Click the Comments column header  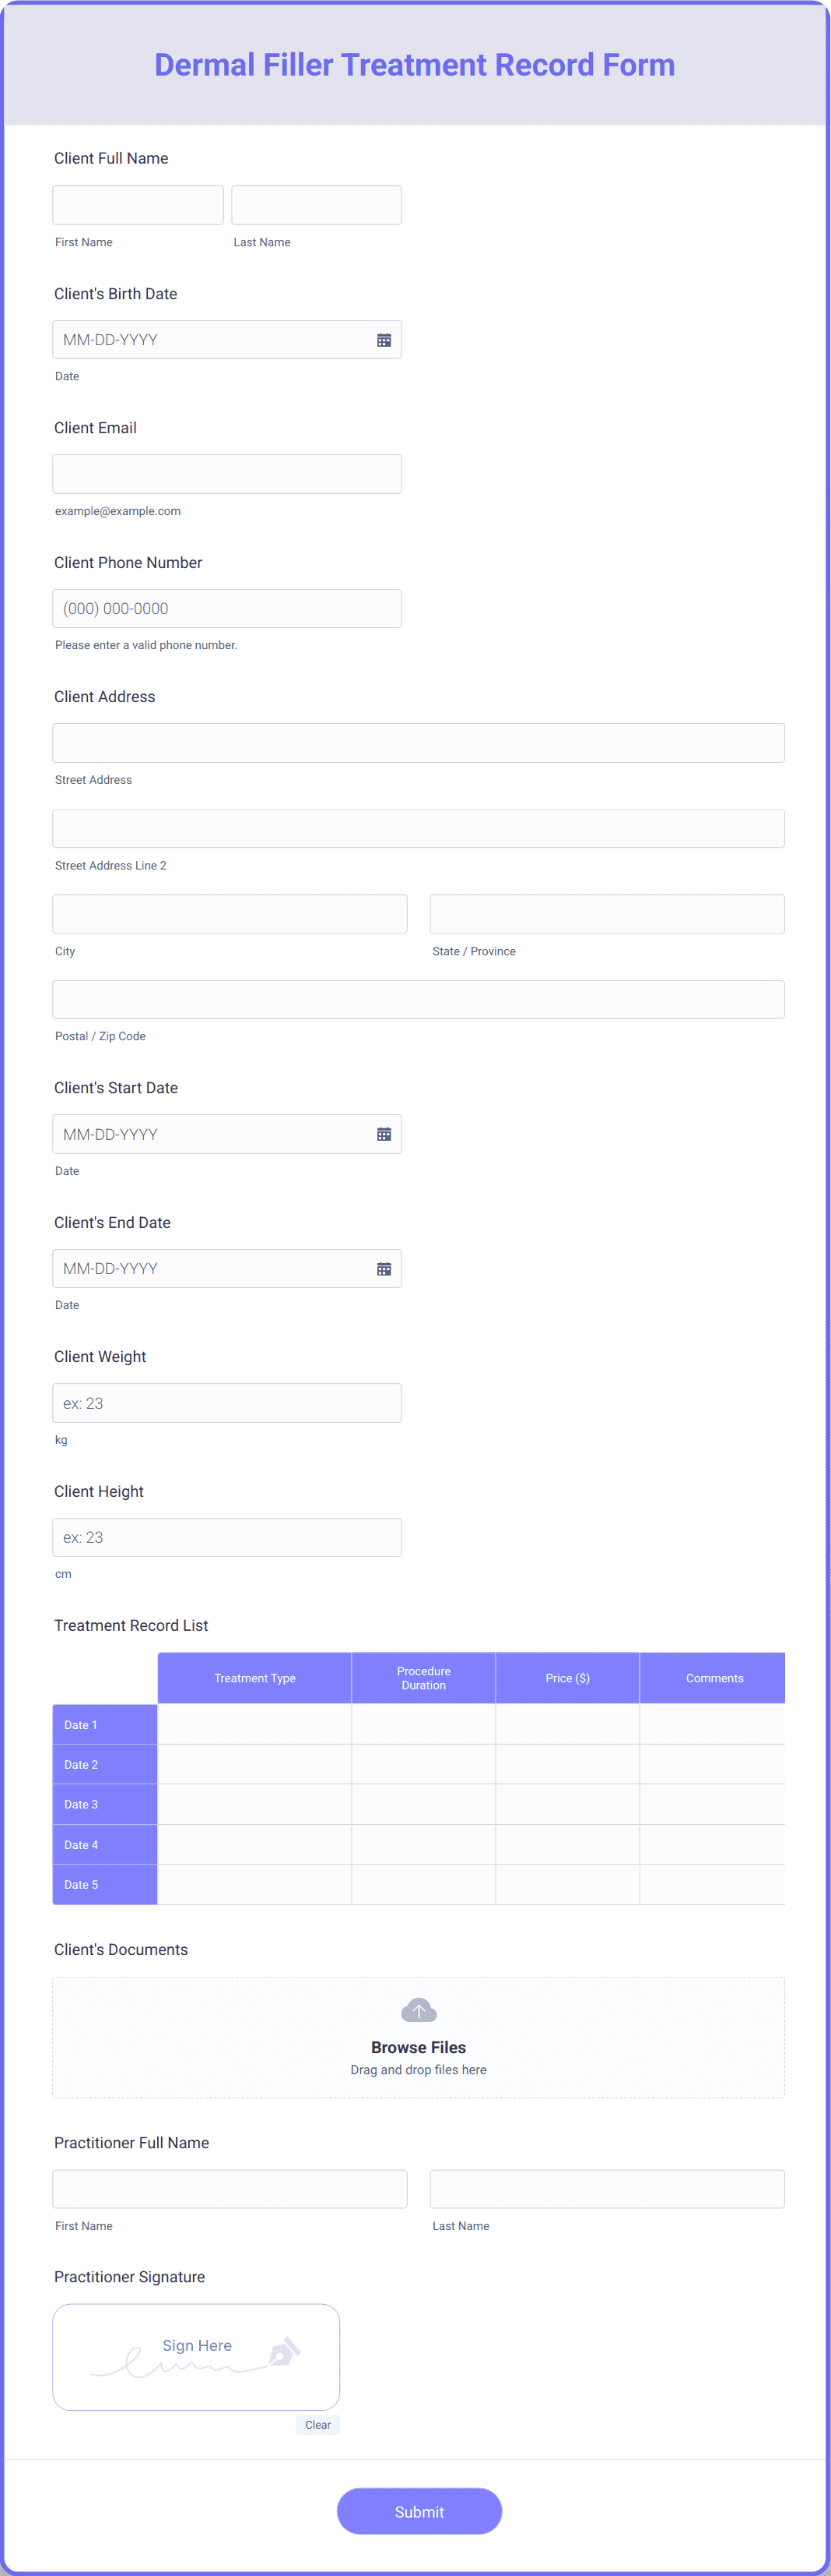click(x=712, y=1677)
